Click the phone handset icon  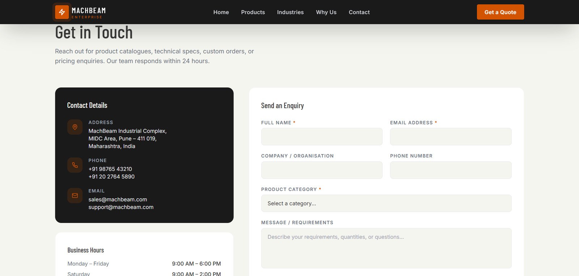click(75, 165)
